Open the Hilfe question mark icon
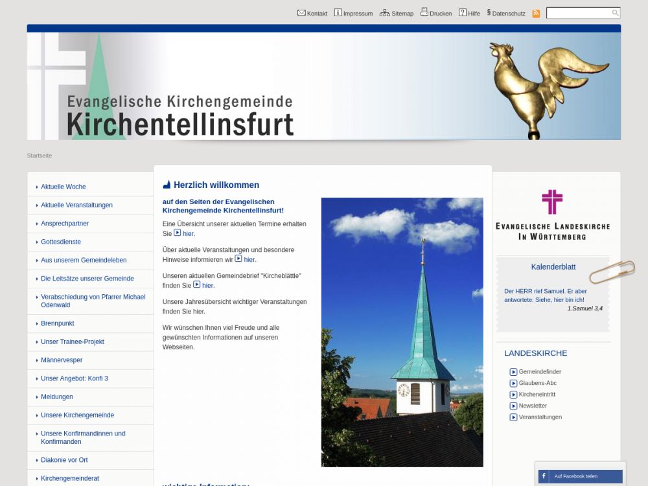Screen dimensions: 648x486 tap(463, 12)
